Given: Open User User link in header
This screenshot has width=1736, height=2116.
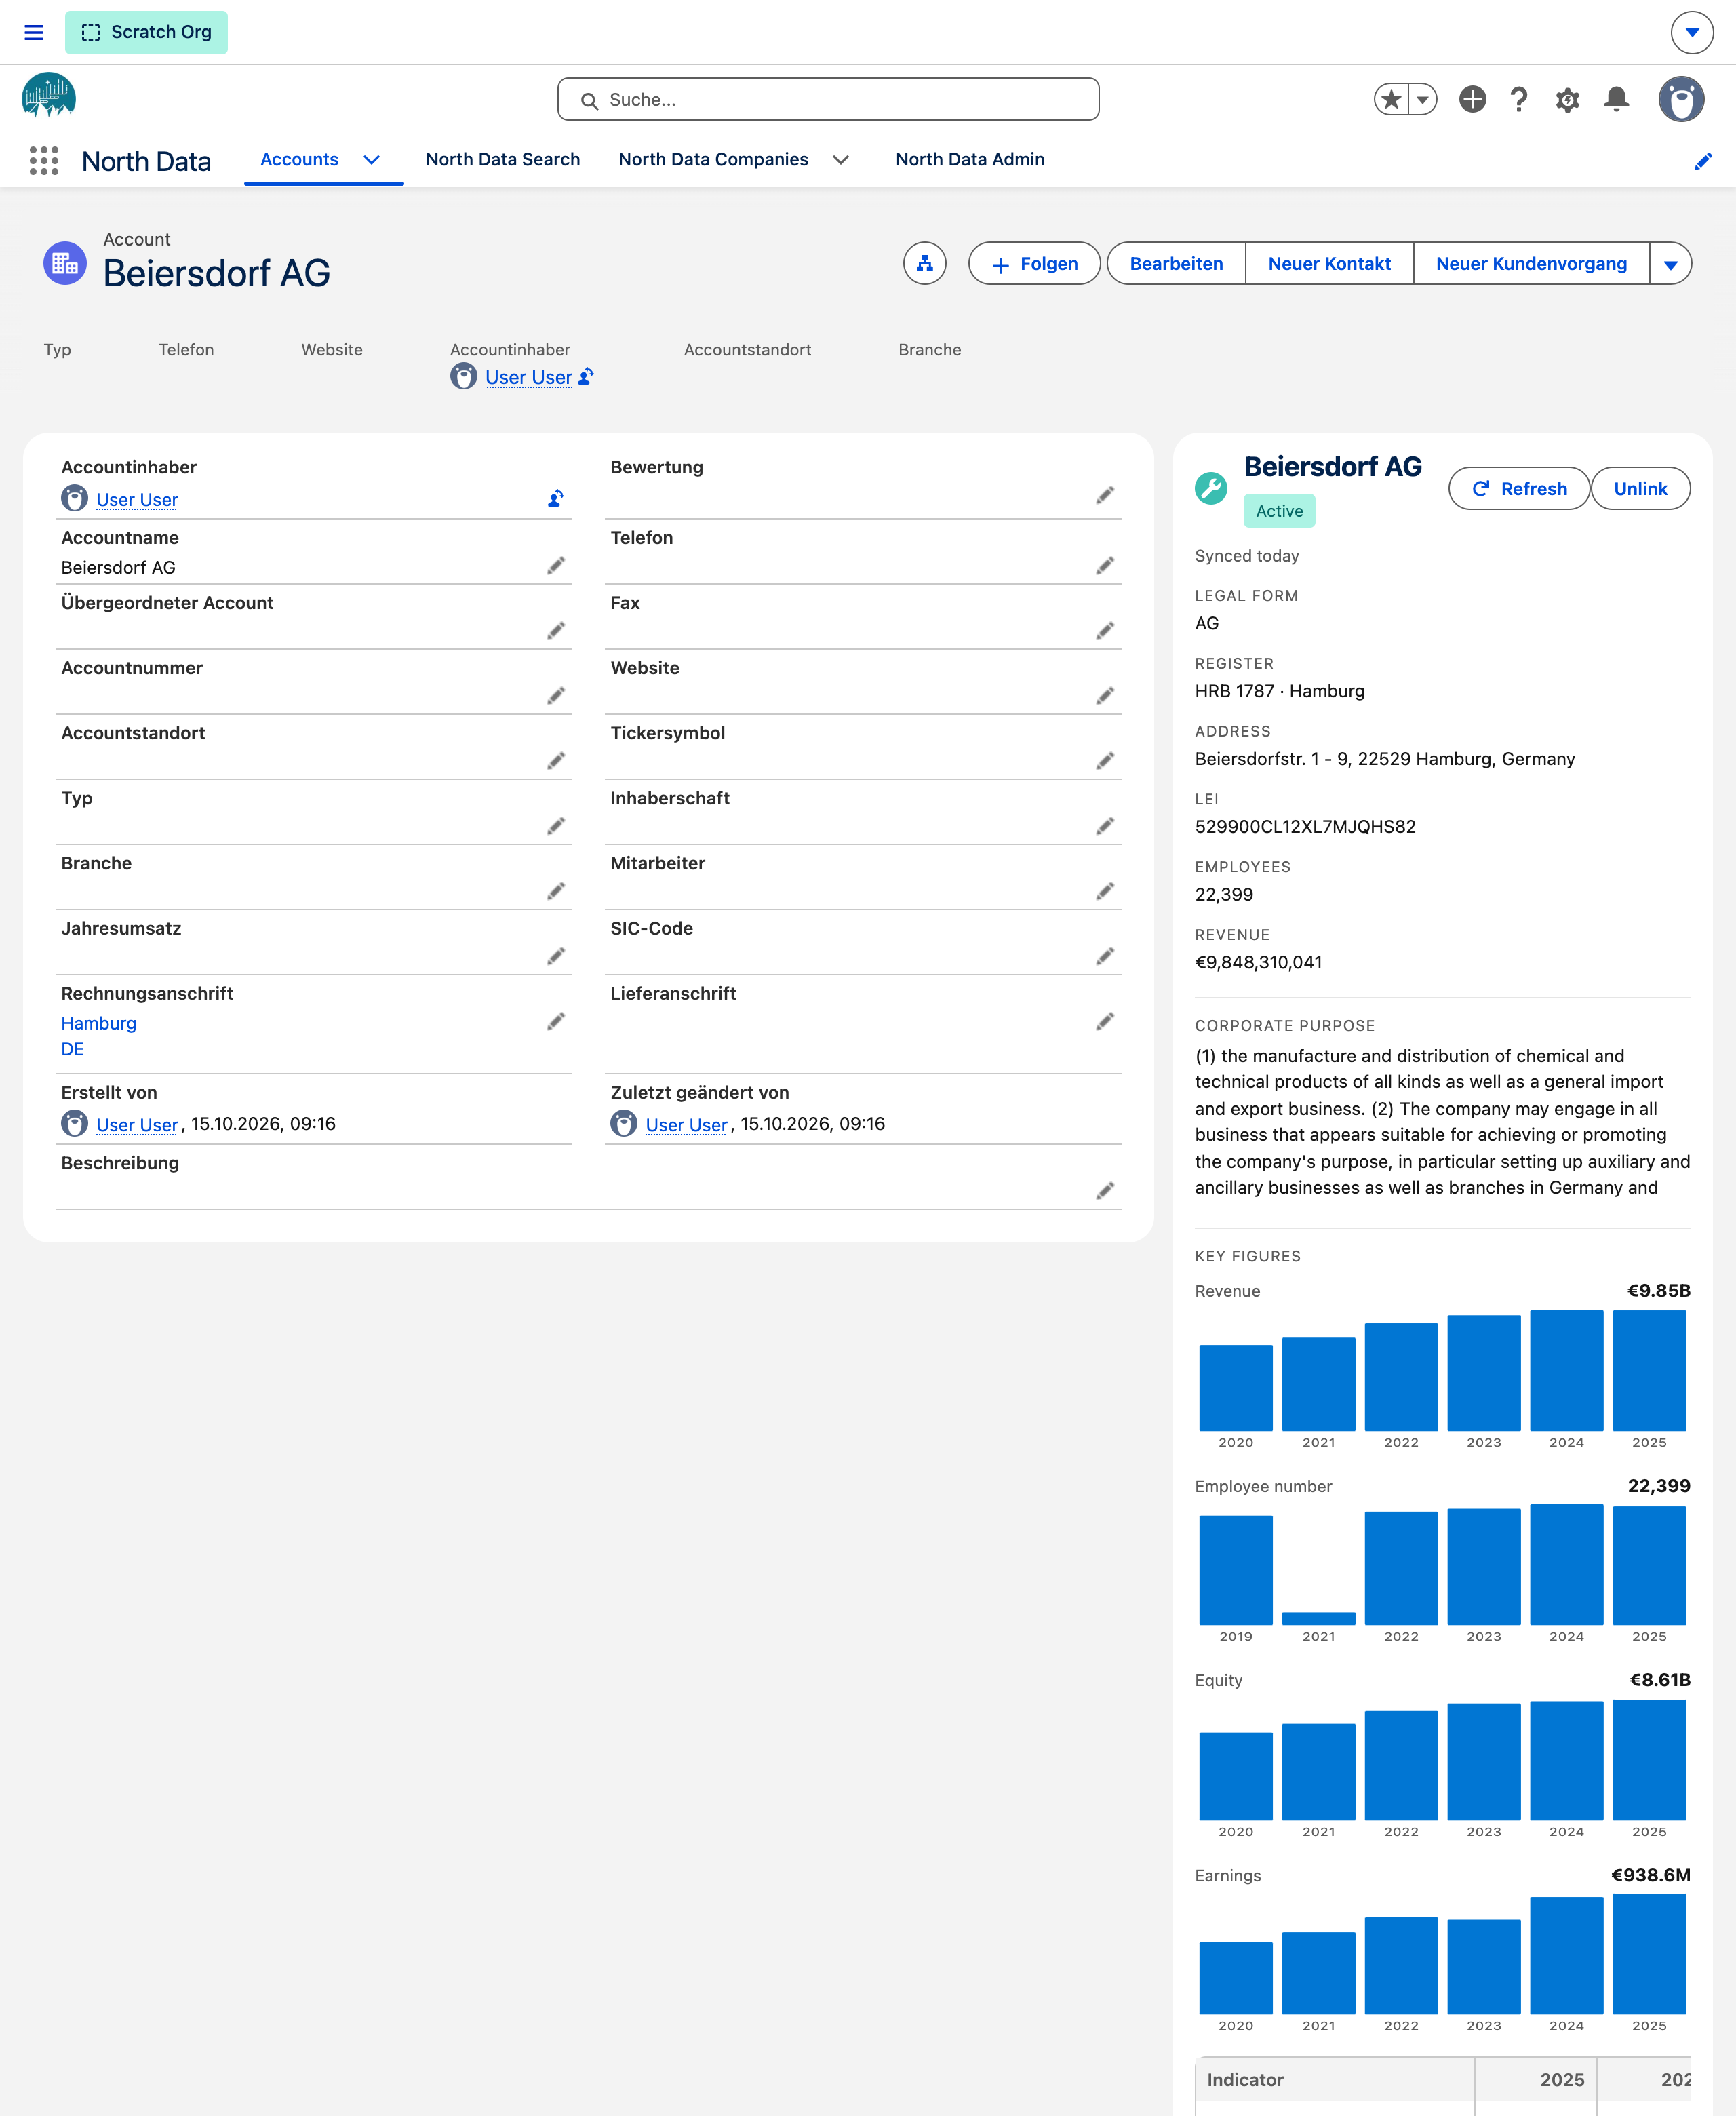Looking at the screenshot, I should pyautogui.click(x=528, y=377).
